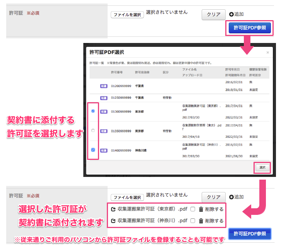The height and width of the screenshot is (247, 281).
Task: Check the 01350999999 東京都 特管物 checkbox
Action: tap(93, 131)
